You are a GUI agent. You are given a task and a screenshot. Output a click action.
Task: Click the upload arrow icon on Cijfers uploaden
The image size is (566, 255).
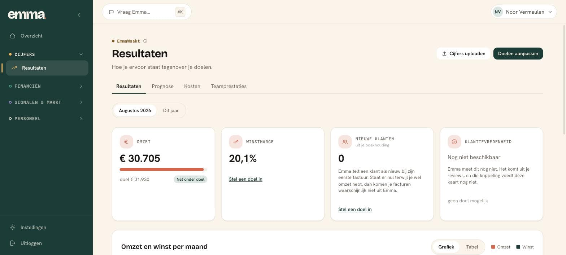coord(444,53)
